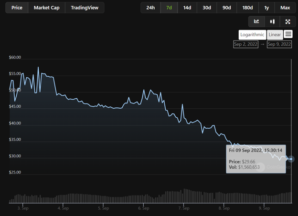The height and width of the screenshot is (216, 298).
Task: Expand chart to fullscreen
Action: 288,21
